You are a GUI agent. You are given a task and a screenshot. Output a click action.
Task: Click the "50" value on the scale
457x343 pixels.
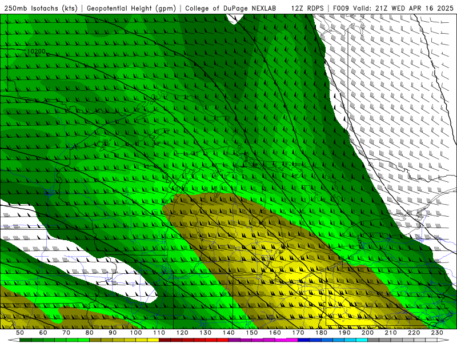[x=20, y=333]
